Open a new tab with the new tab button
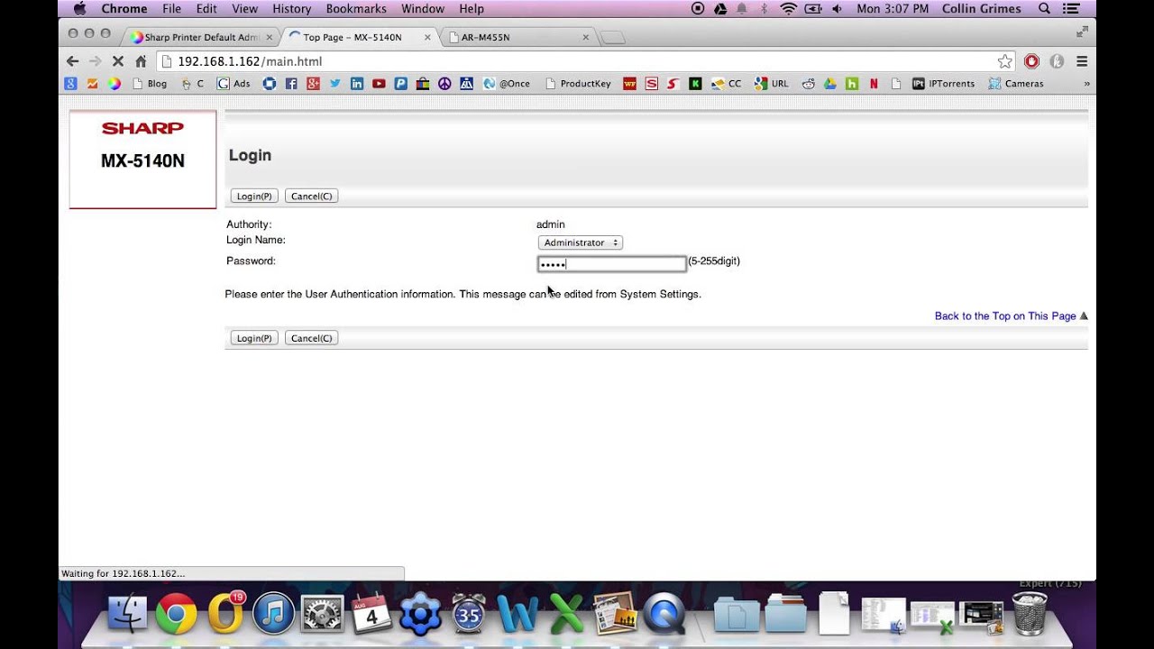Viewport: 1154px width, 649px height. 612,38
